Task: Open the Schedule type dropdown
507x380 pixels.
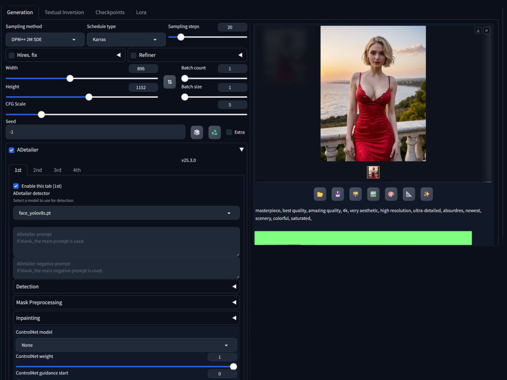Action: click(126, 40)
